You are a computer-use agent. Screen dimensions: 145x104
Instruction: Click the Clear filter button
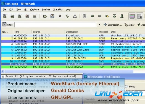[x=130, y=25]
